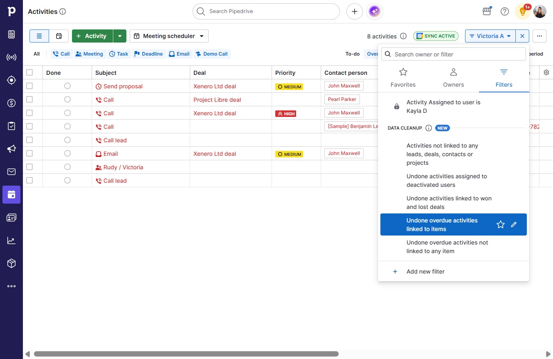Open the Mail envelope sidebar icon

(x=11, y=172)
